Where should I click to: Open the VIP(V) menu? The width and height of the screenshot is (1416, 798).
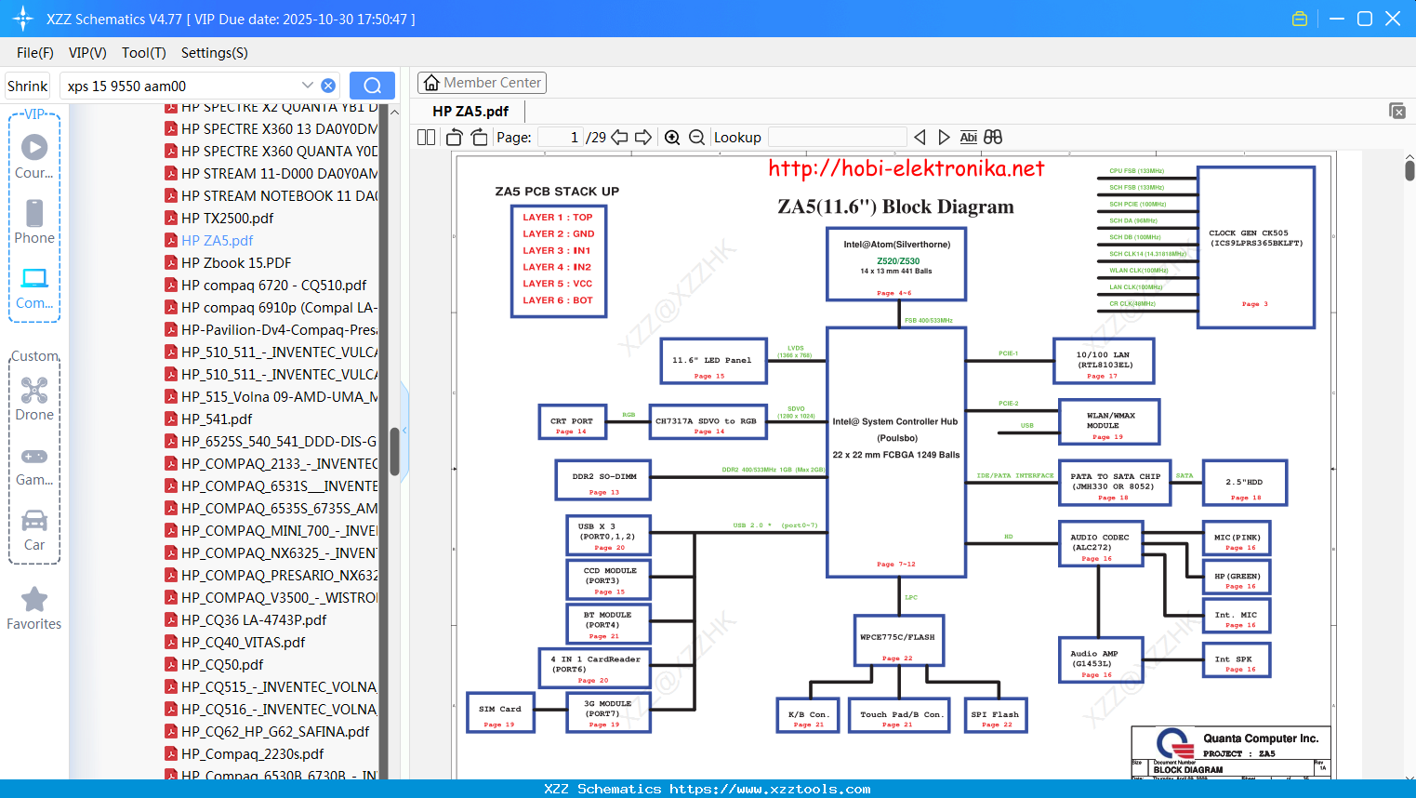tap(87, 53)
